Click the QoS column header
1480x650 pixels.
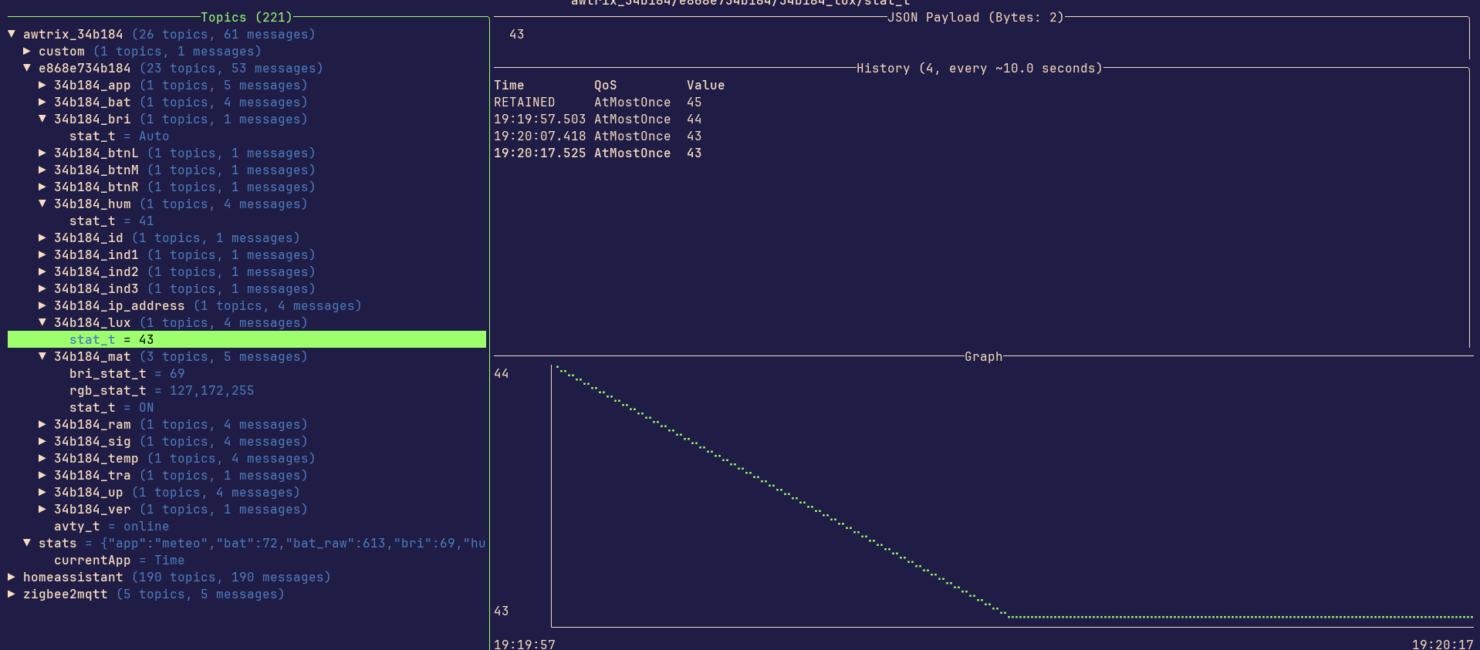pos(606,85)
